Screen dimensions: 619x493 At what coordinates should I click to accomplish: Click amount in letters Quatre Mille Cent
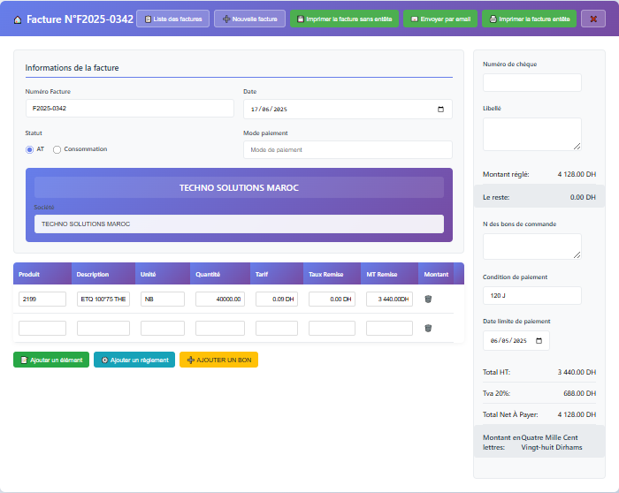tap(552, 443)
